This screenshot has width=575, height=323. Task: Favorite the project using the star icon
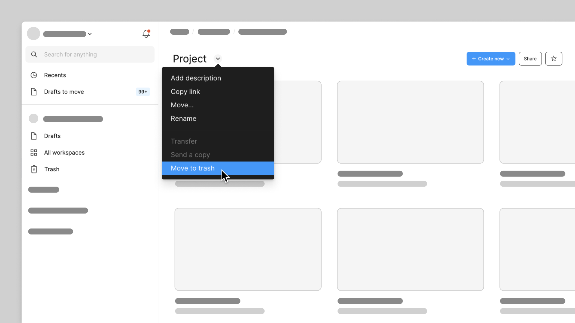(554, 59)
